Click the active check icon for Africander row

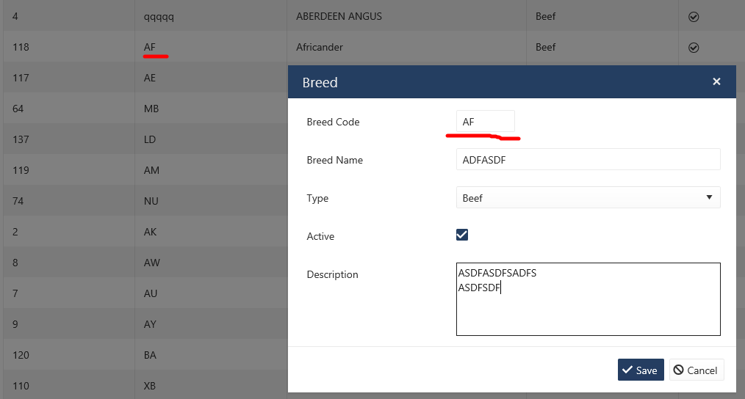(x=693, y=47)
